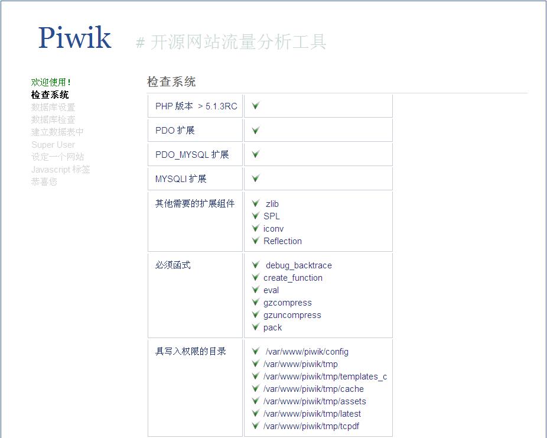Click the /var/www/piwik/tmp/latest path text

pos(312,414)
